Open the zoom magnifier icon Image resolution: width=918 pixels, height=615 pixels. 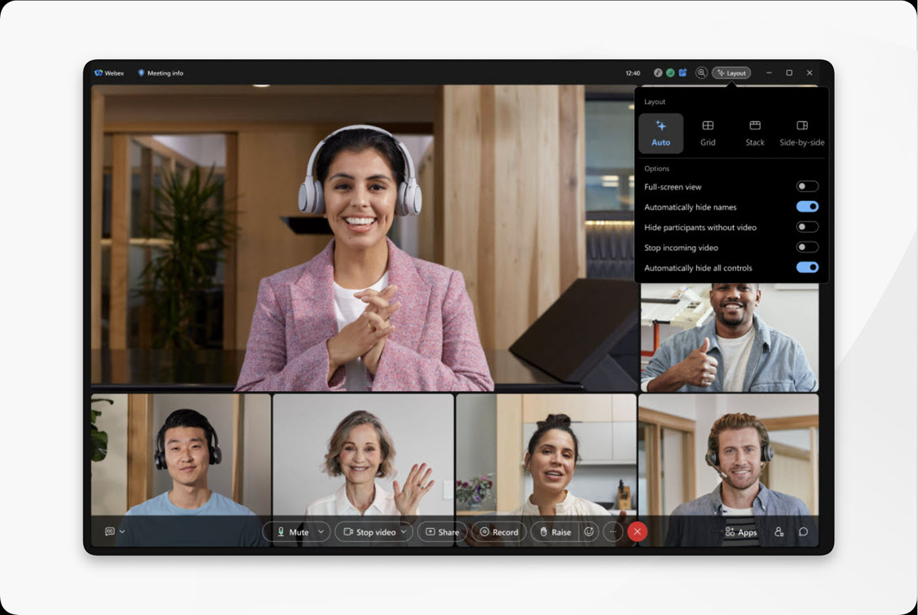[701, 73]
